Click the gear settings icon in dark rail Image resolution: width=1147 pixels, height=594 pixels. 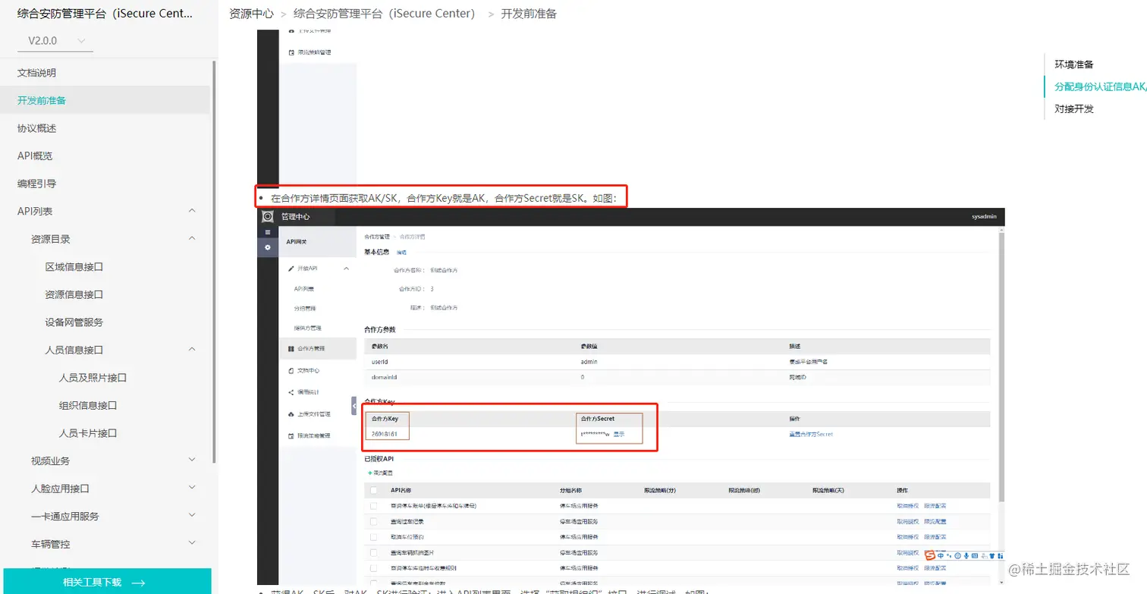(267, 247)
